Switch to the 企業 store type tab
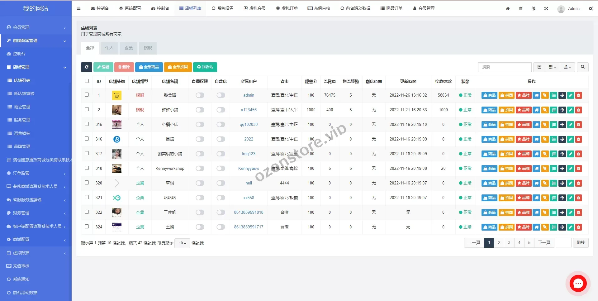598x301 pixels. (129, 48)
